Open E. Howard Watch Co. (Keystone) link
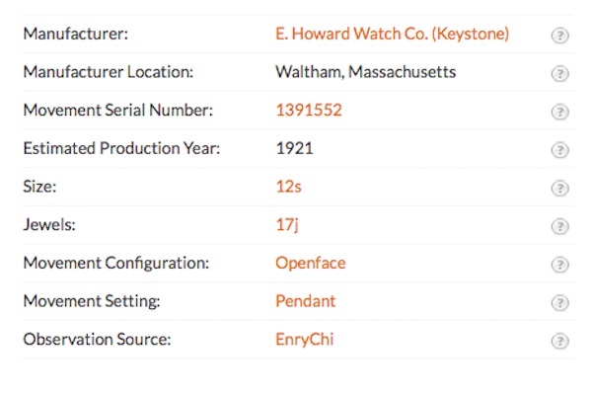This screenshot has width=592, height=396. click(393, 34)
